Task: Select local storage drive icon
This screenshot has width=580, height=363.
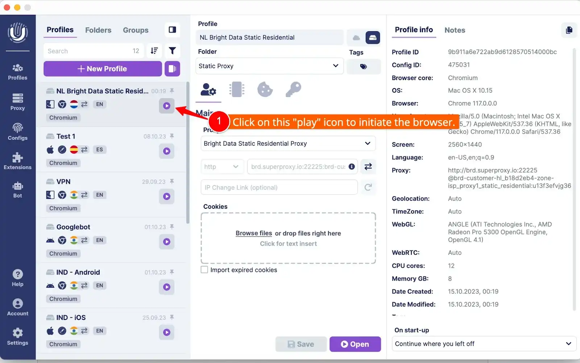Action: (x=373, y=38)
